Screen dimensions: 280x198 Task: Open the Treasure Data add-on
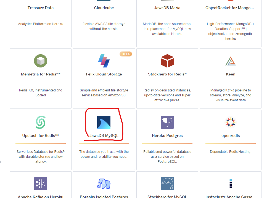click(x=41, y=8)
